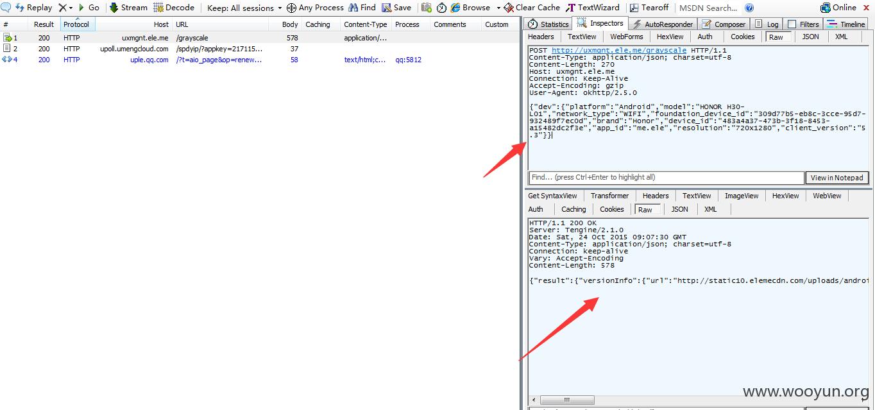Select response Cookies tab
Image resolution: width=875 pixels, height=410 pixels.
tap(611, 209)
